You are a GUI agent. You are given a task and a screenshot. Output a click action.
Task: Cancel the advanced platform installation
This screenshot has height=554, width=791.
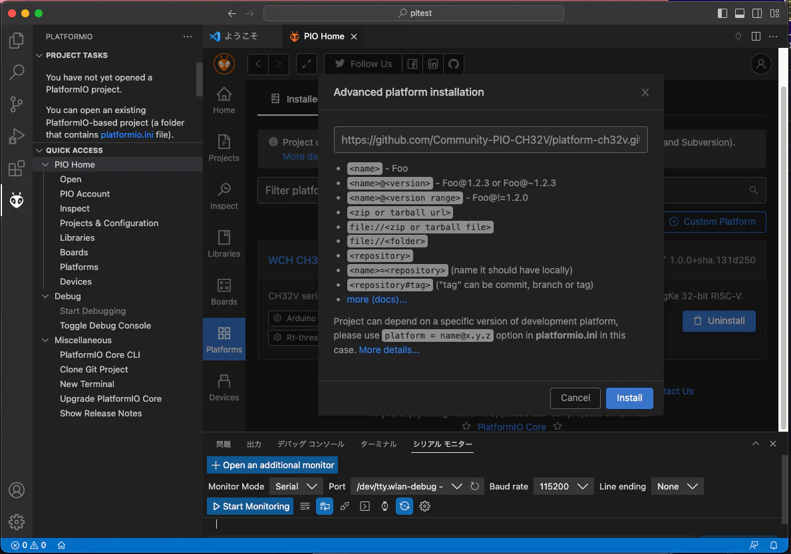[575, 398]
